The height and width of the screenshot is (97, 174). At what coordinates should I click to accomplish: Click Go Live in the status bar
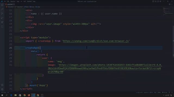165,92
